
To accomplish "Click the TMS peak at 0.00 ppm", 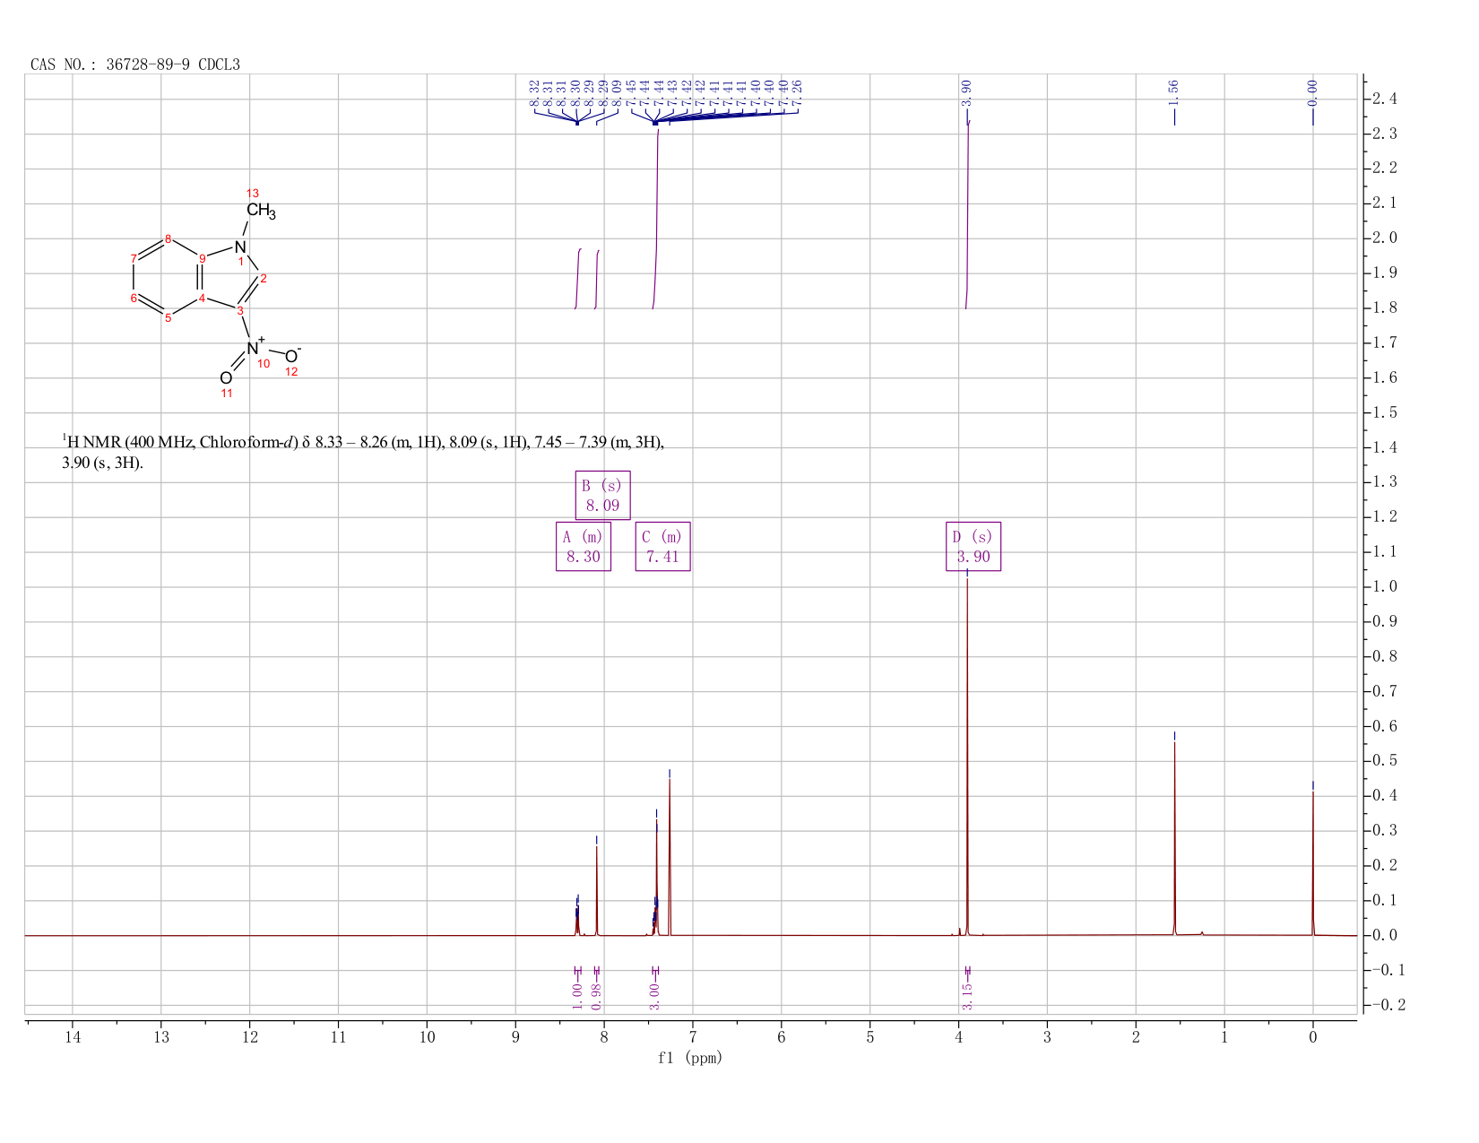I will [x=1313, y=862].
